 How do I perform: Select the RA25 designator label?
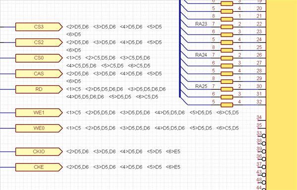(x=201, y=86)
